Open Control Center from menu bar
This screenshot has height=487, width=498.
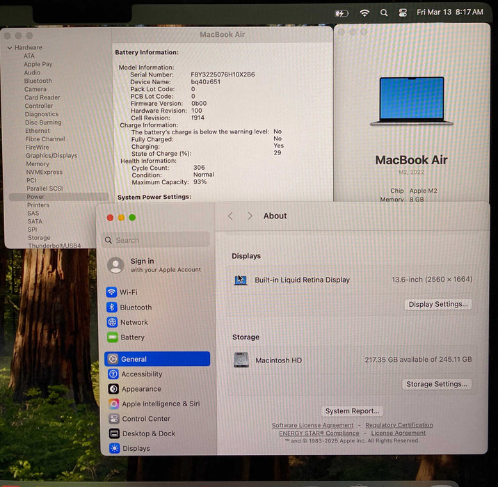click(x=403, y=13)
